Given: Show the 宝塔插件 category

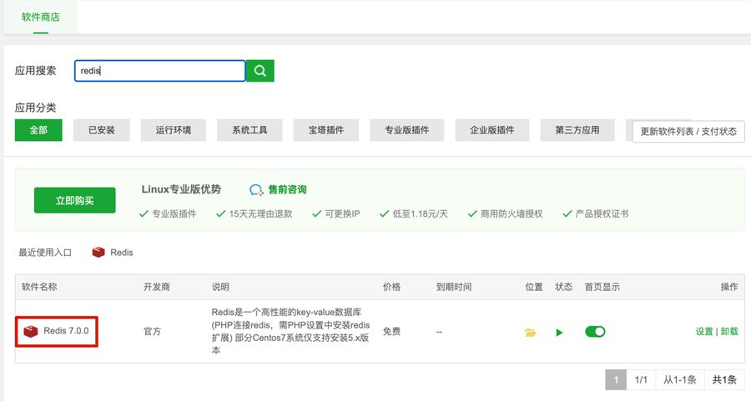Looking at the screenshot, I should pyautogui.click(x=326, y=130).
